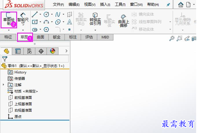This screenshot has width=197, height=133.
Task: Open the Line tool dropdown arrow
Action: (40, 14)
